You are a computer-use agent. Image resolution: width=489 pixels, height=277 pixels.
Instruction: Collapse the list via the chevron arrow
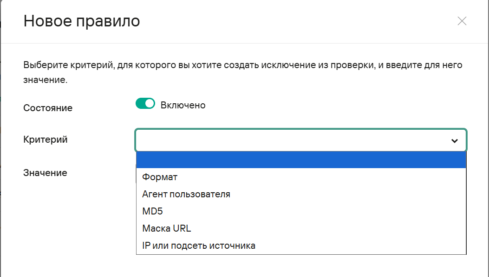pyautogui.click(x=454, y=141)
